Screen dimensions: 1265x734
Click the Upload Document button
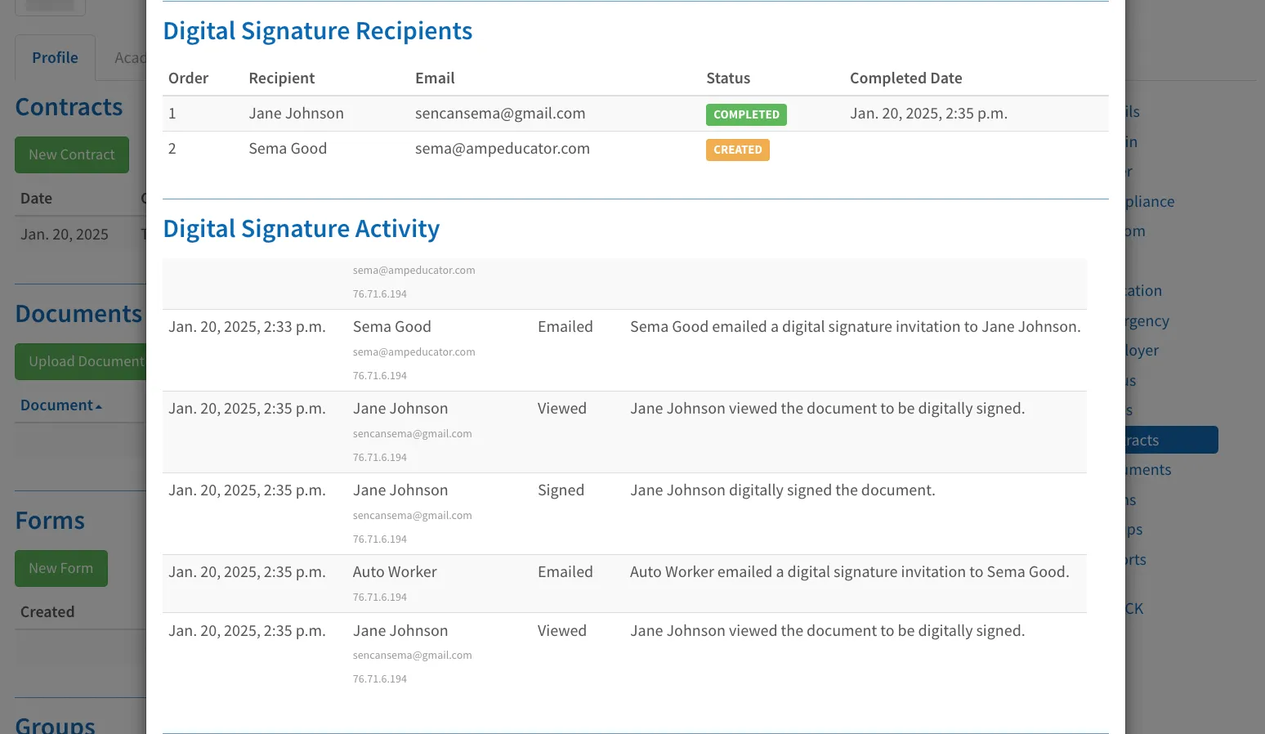coord(81,361)
